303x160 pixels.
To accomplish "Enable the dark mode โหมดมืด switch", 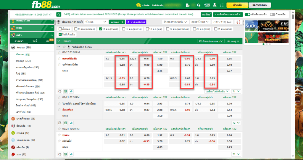I will [273, 14].
